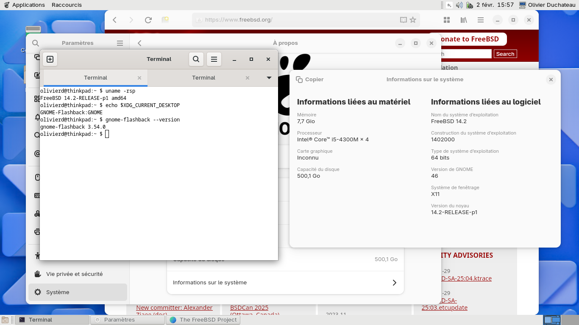The height and width of the screenshot is (325, 579).
Task: Open the Paramètres sidebar menu icon
Action: 120,43
